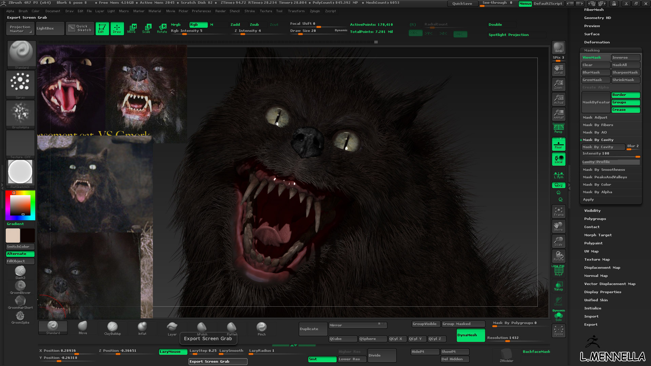This screenshot has height=366, width=651.
Task: Expand the Deformation subpalette
Action: [597, 42]
